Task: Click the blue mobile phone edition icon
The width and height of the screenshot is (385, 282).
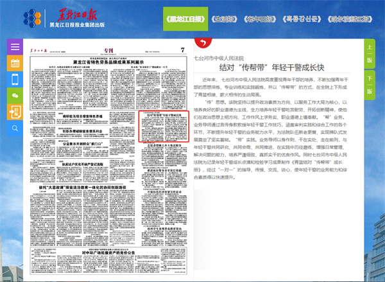Action: (x=15, y=79)
